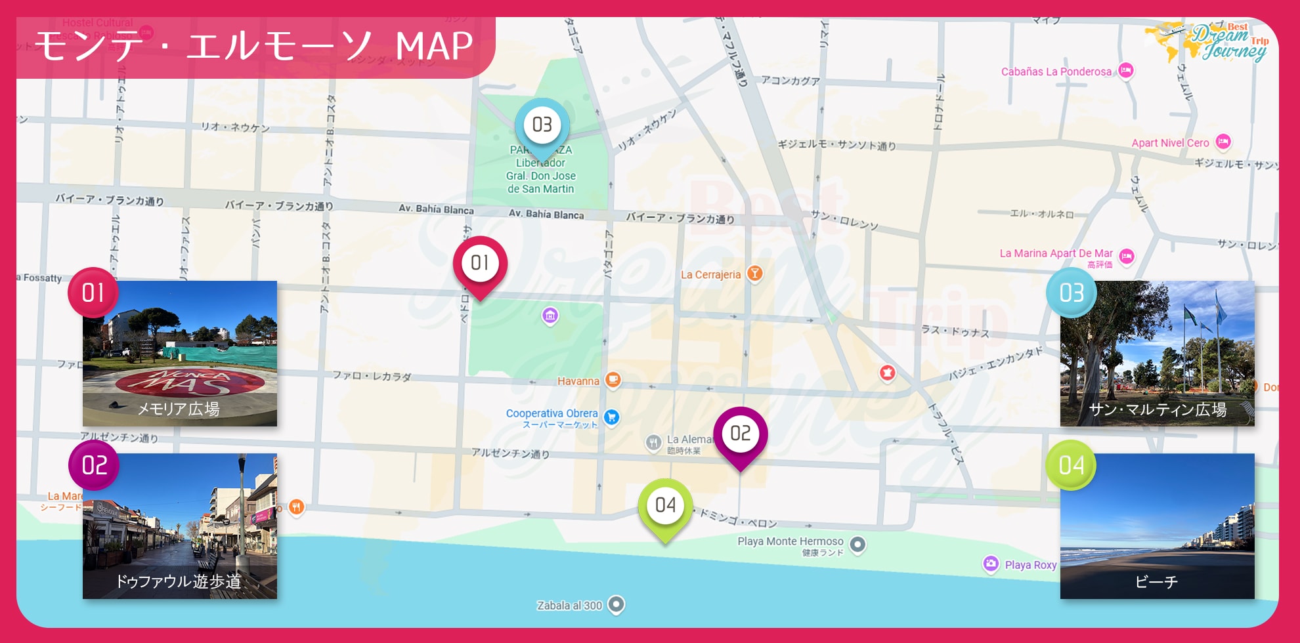Image resolution: width=1300 pixels, height=643 pixels.
Task: Click the Playa Roxy camera icon
Action: point(991,564)
